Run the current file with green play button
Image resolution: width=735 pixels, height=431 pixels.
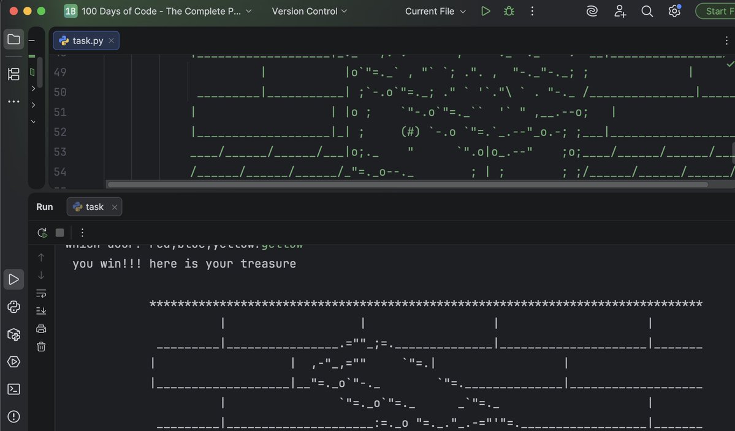point(486,11)
